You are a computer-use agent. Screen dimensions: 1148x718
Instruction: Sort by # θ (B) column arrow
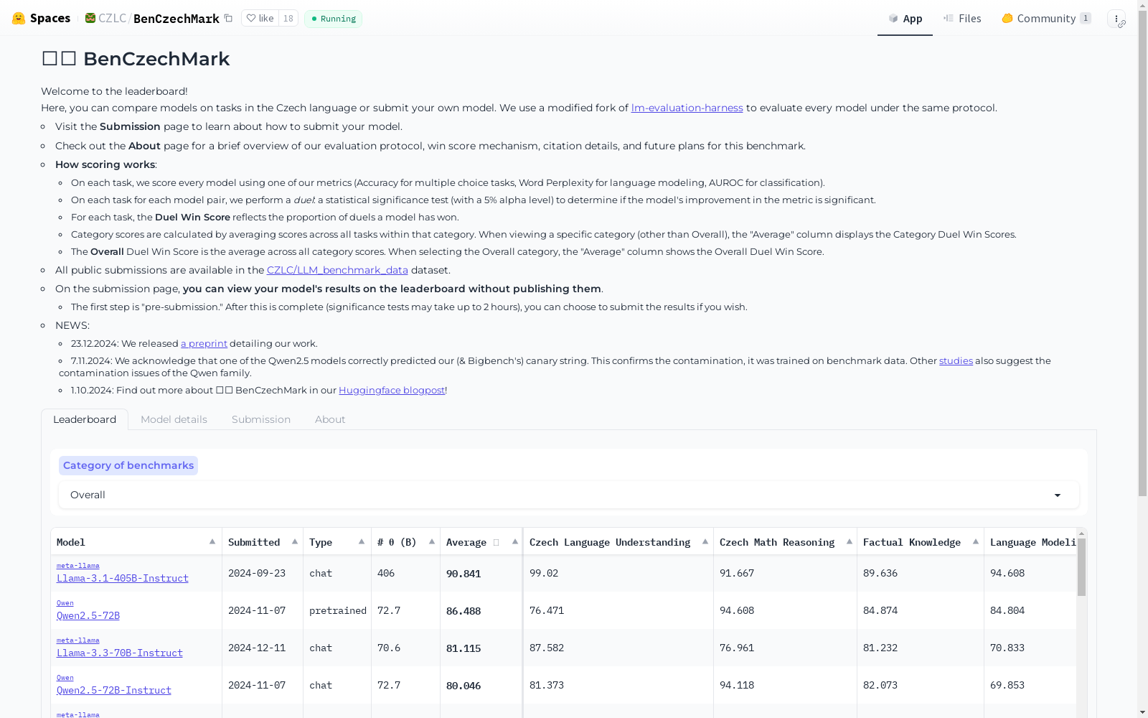click(x=432, y=541)
